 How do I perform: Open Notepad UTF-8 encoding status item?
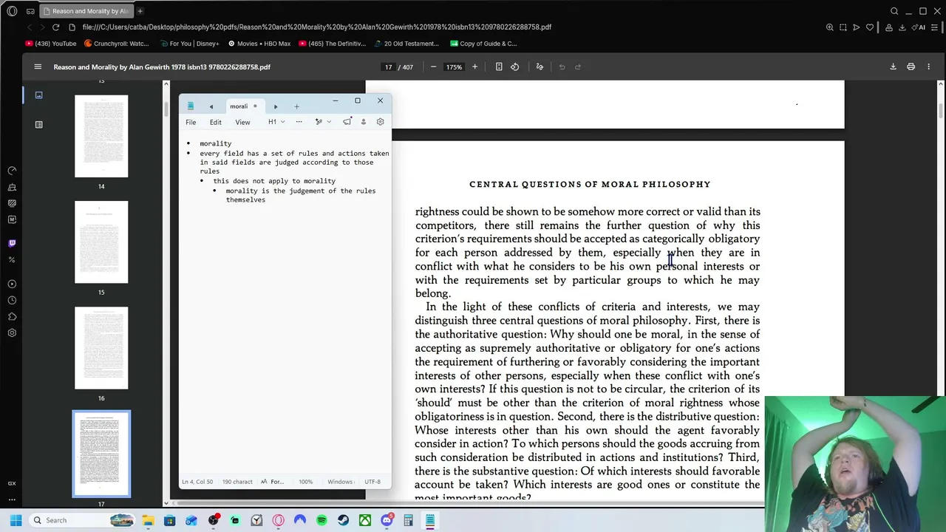pyautogui.click(x=372, y=482)
